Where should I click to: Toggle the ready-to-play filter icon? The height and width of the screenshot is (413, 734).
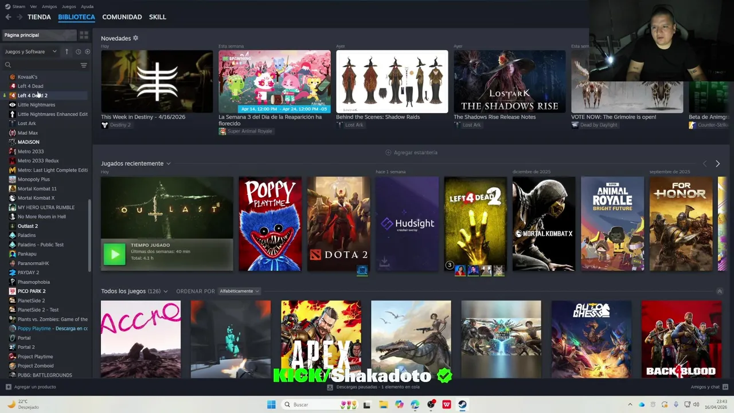click(87, 52)
